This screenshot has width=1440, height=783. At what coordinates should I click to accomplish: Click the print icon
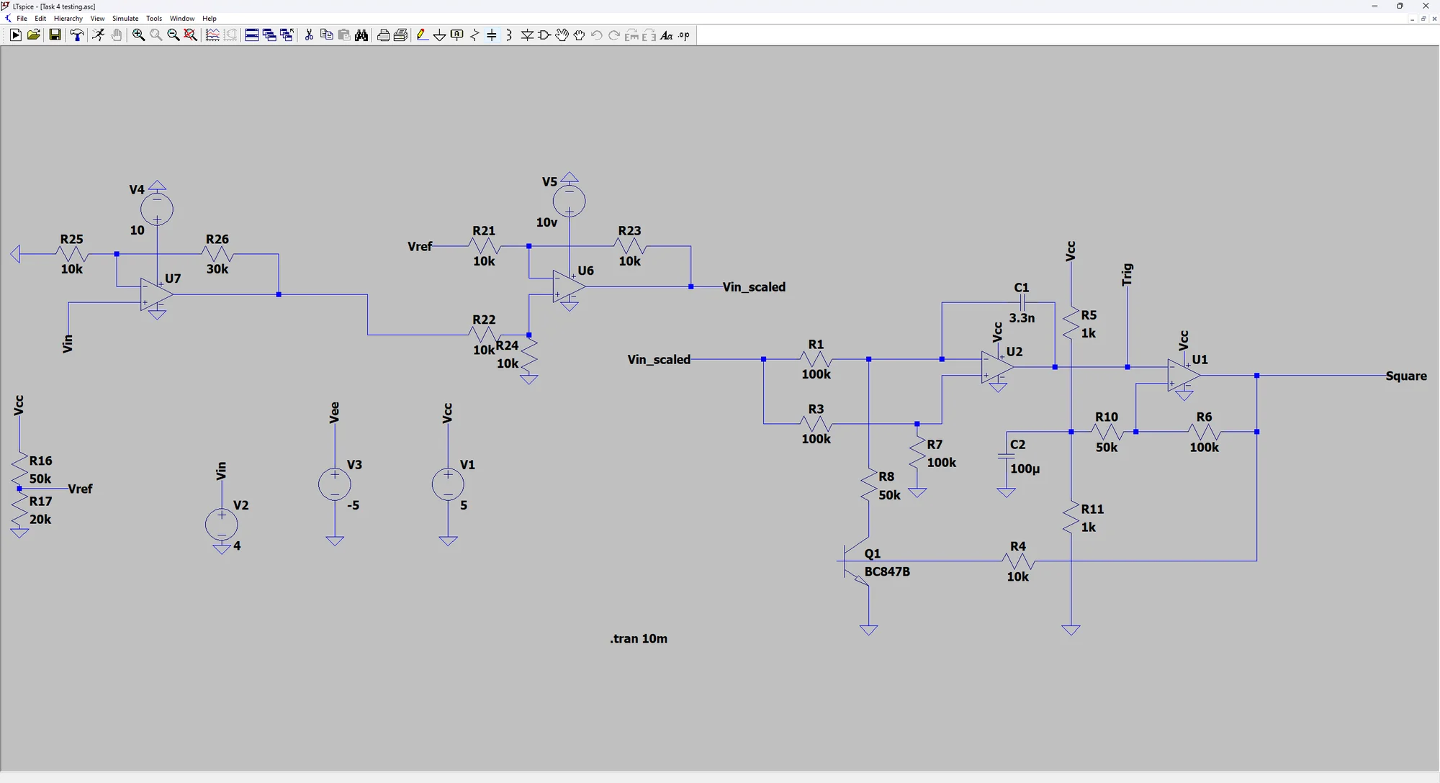tap(383, 35)
